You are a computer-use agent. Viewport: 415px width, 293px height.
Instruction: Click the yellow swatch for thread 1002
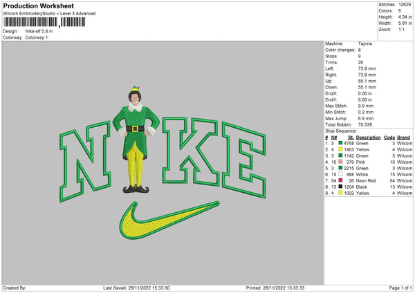[x=340, y=193]
